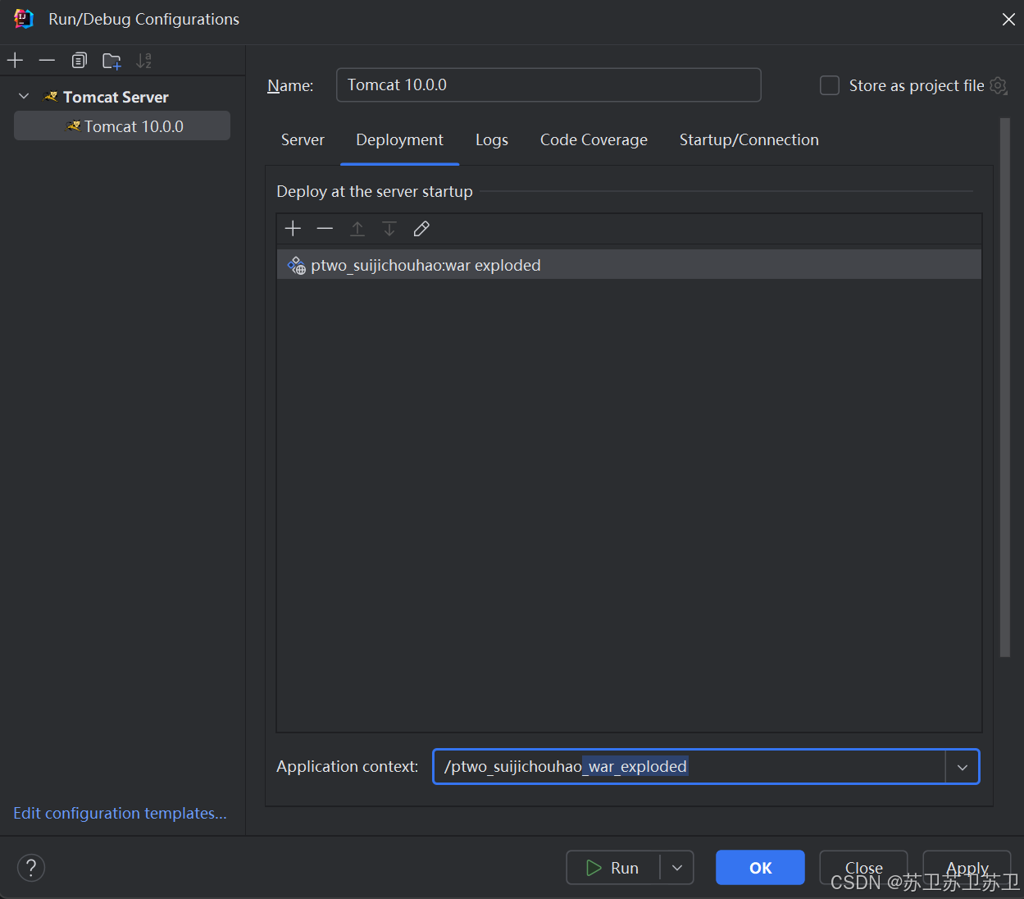Click the vertical scrollbar of settings panel
The height and width of the screenshot is (899, 1024).
[1005, 387]
